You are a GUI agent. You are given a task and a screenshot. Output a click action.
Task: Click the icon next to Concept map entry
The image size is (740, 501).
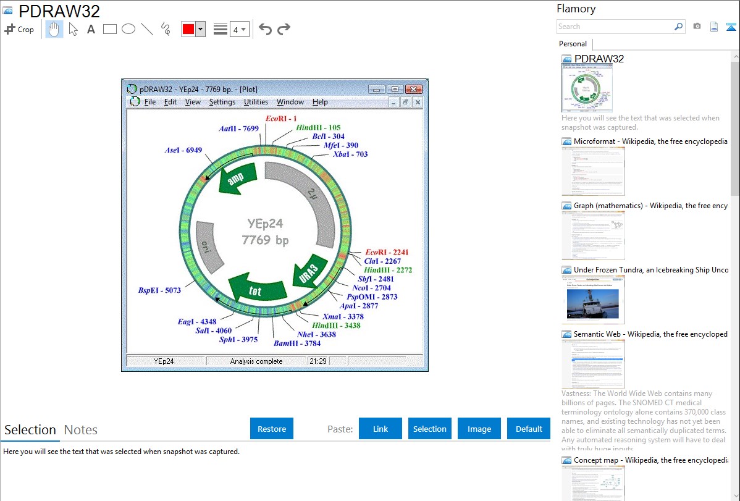tap(566, 460)
